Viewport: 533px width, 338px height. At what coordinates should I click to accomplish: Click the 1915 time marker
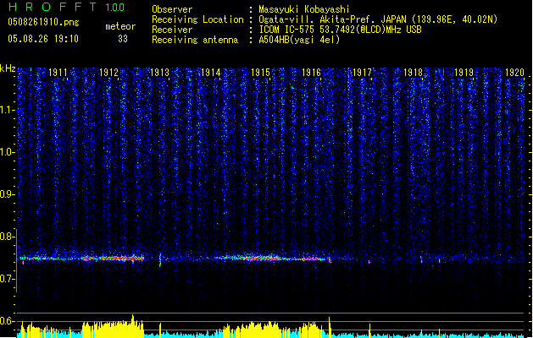coord(261,73)
